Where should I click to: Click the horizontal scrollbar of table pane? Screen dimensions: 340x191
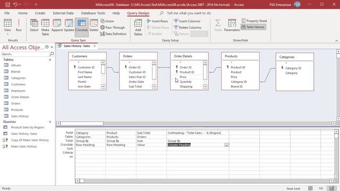point(196,124)
